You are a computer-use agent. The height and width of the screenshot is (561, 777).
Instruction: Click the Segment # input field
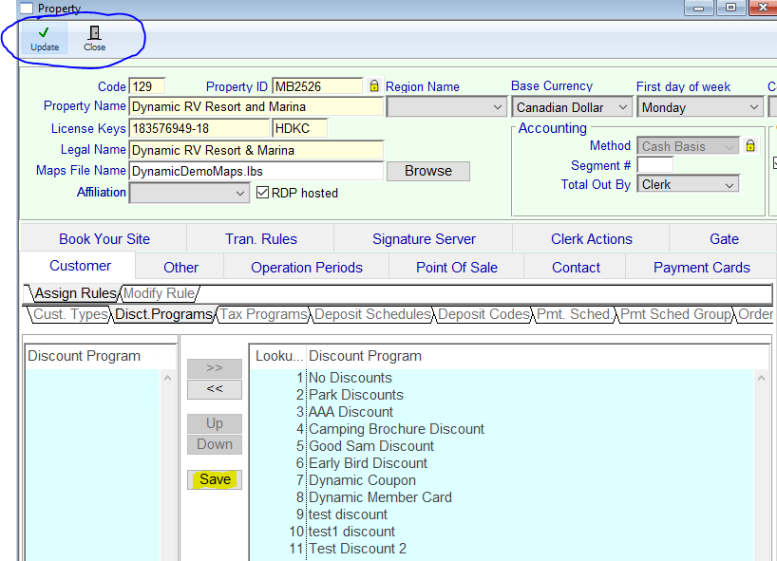coord(655,165)
